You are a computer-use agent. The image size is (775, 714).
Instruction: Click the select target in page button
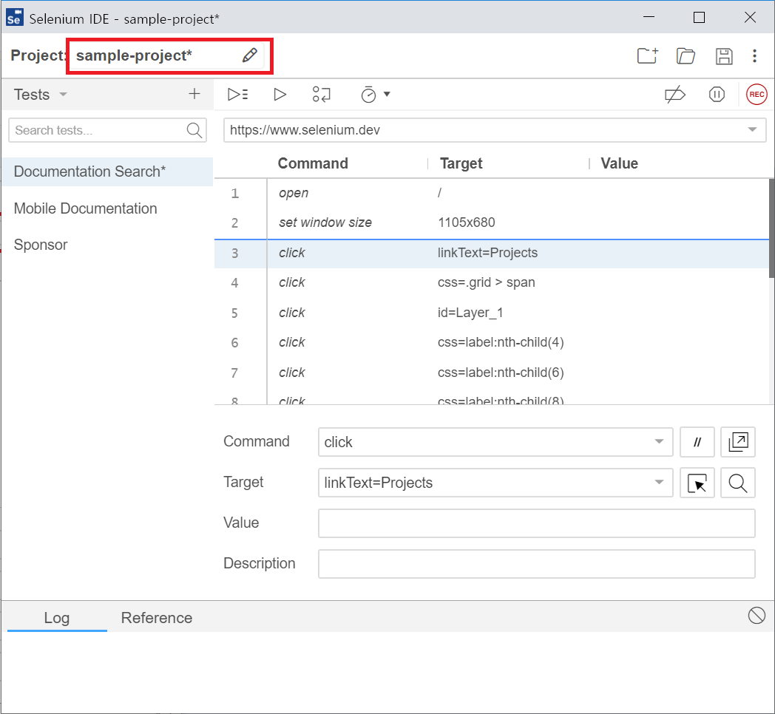[x=697, y=483]
